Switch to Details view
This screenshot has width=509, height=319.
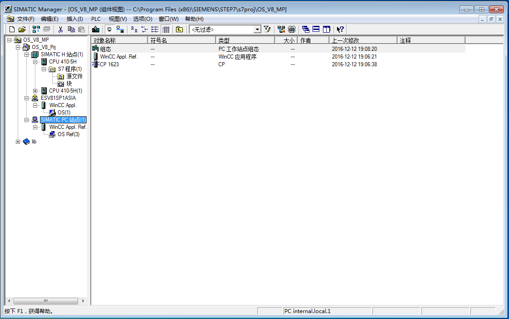point(166,29)
